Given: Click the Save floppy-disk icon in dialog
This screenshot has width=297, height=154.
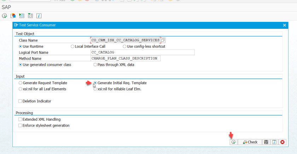Looking at the screenshot, I should click(x=266, y=142).
